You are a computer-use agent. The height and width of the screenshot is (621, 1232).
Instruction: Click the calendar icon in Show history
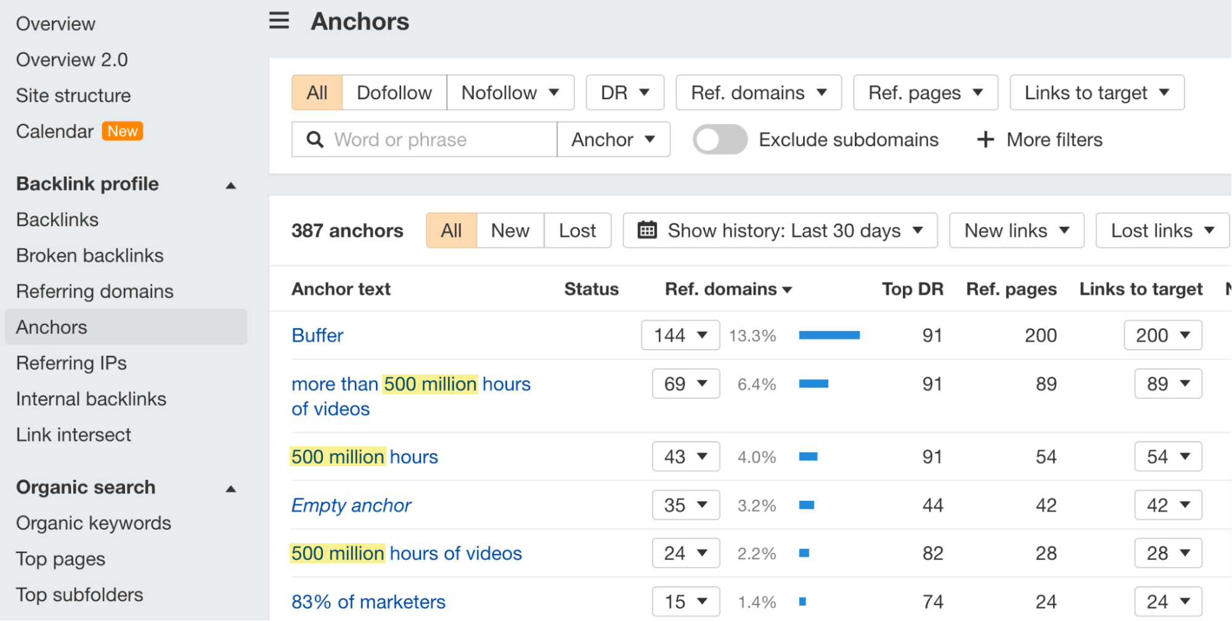[647, 230]
